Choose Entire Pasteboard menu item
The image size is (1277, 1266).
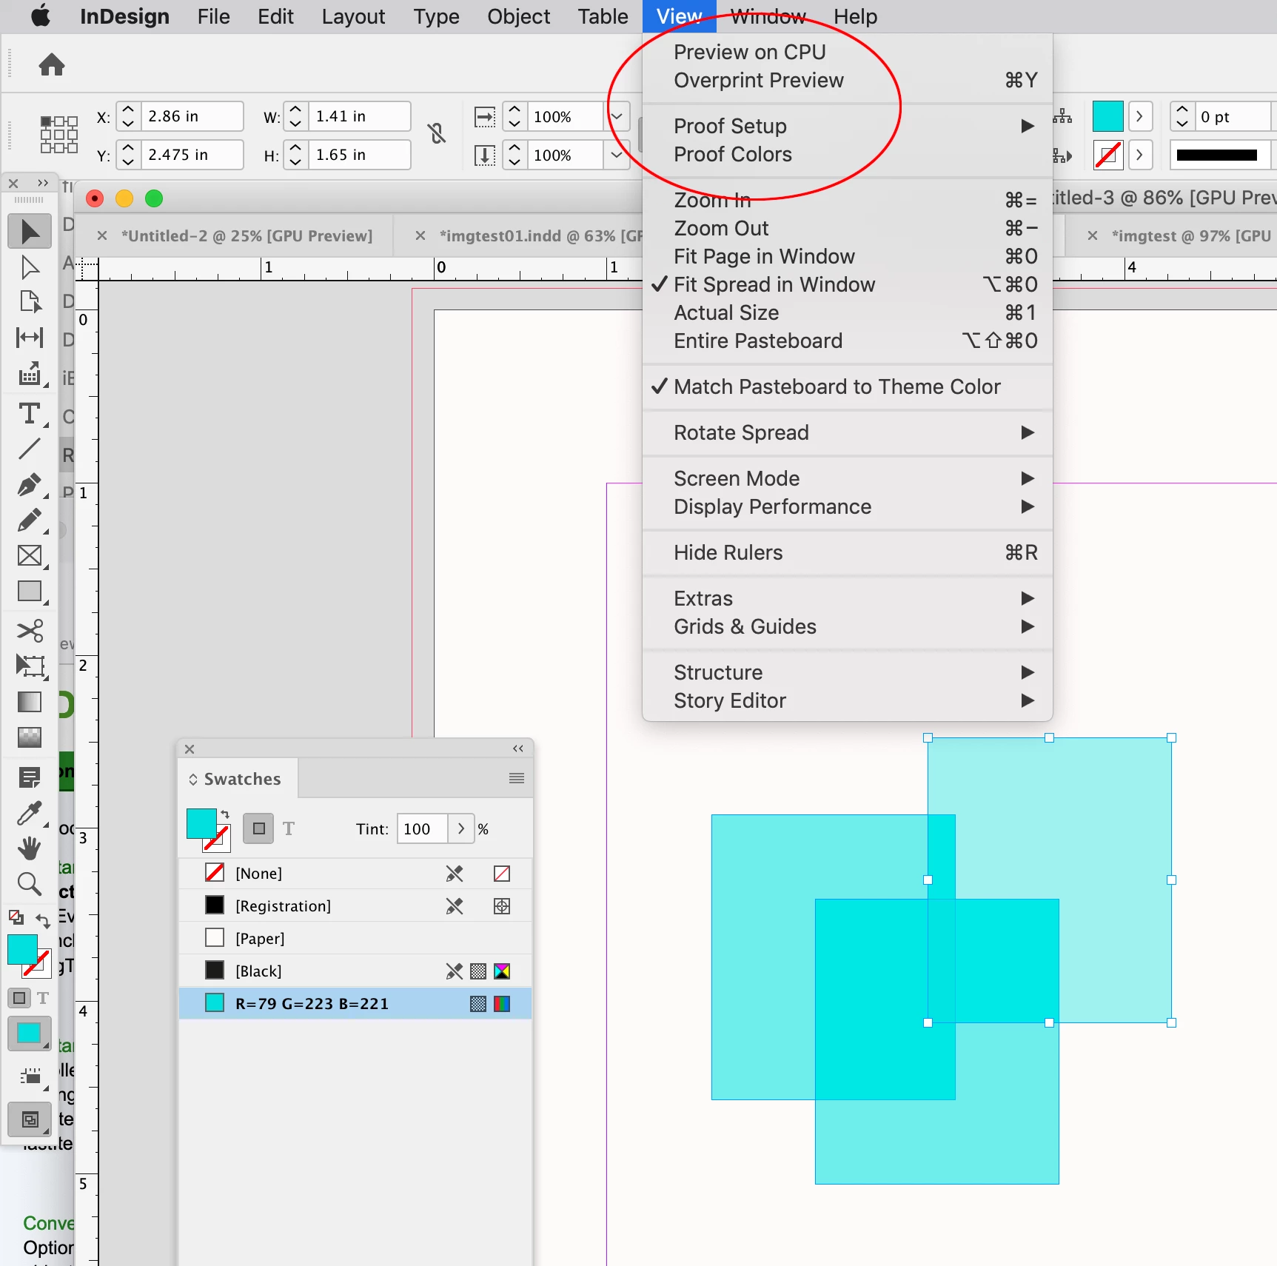pyautogui.click(x=848, y=341)
